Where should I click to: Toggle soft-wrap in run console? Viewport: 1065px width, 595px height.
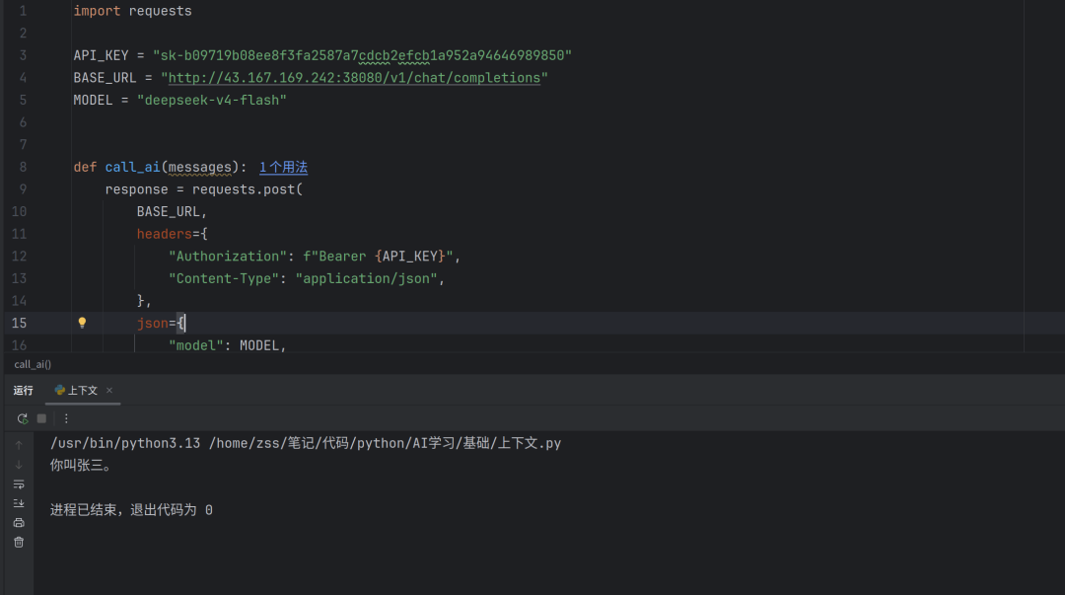click(19, 484)
